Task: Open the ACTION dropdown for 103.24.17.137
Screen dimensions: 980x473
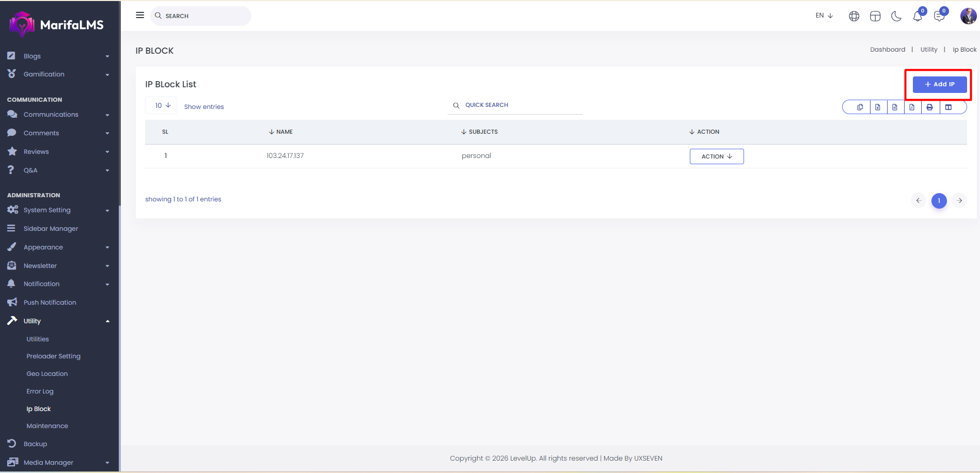Action: click(x=717, y=156)
